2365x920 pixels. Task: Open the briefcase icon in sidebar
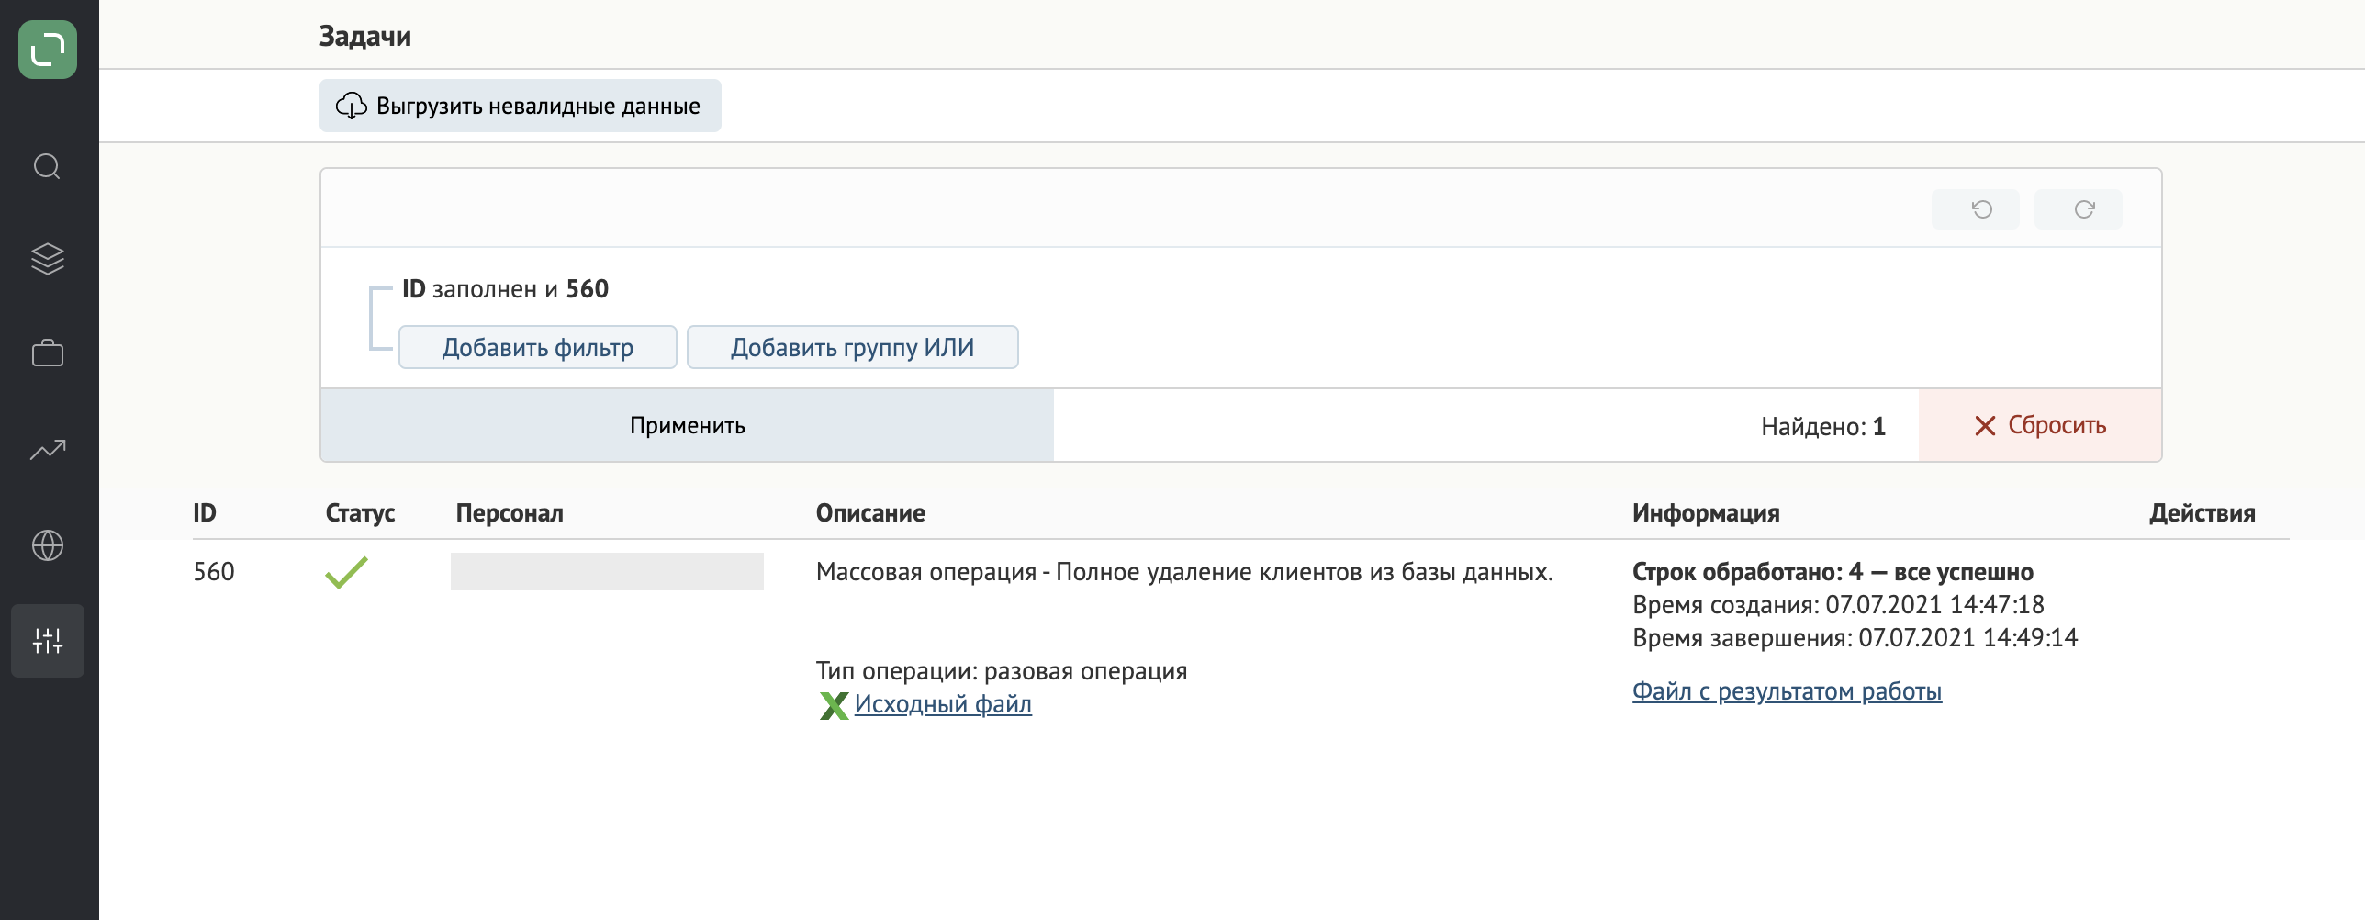(x=48, y=353)
